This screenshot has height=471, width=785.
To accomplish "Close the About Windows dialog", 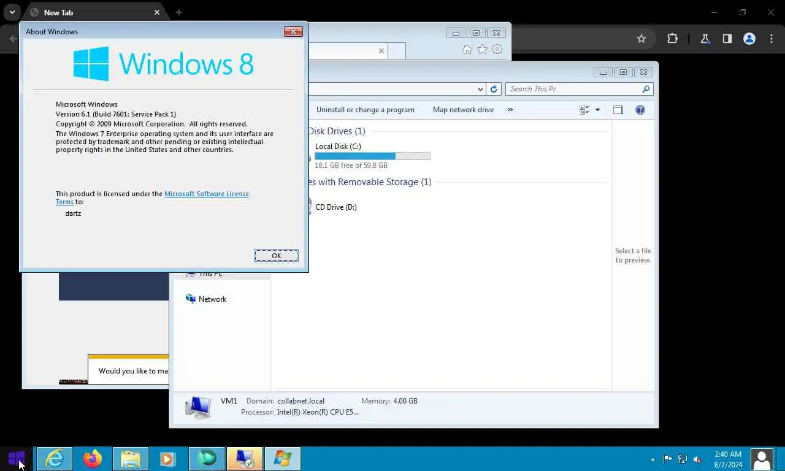I will pyautogui.click(x=293, y=31).
